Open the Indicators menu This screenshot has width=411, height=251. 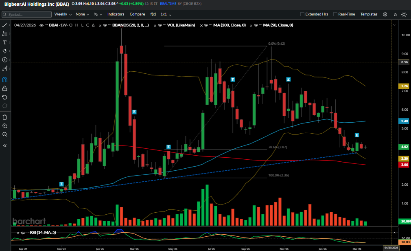(x=116, y=14)
